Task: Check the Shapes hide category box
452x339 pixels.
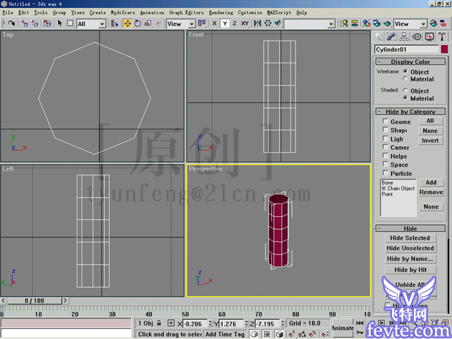Action: pos(385,129)
